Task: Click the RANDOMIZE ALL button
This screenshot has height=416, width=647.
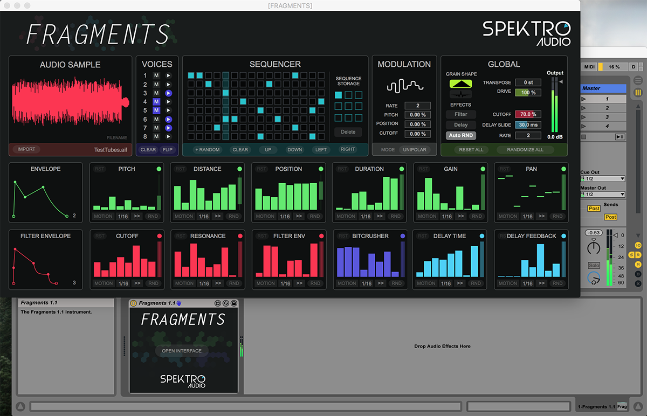Action: click(525, 149)
